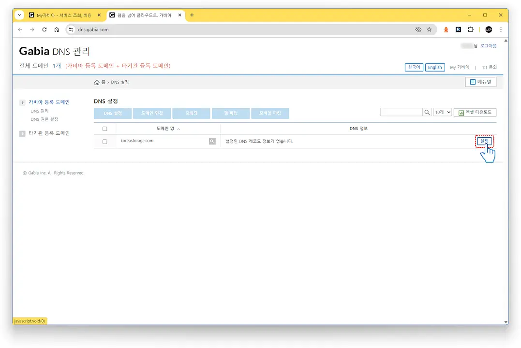Bookmark this page with star icon
Screen dimensions: 521x348
coord(429,29)
